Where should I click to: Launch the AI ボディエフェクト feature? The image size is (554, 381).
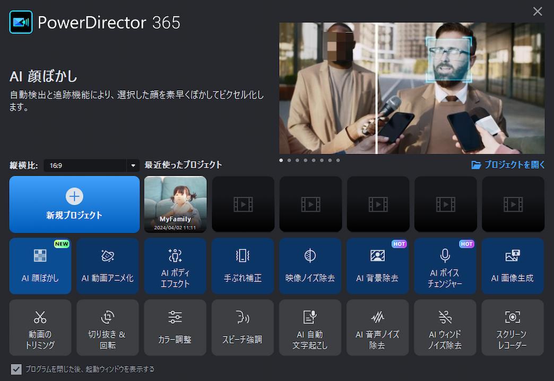tap(175, 266)
